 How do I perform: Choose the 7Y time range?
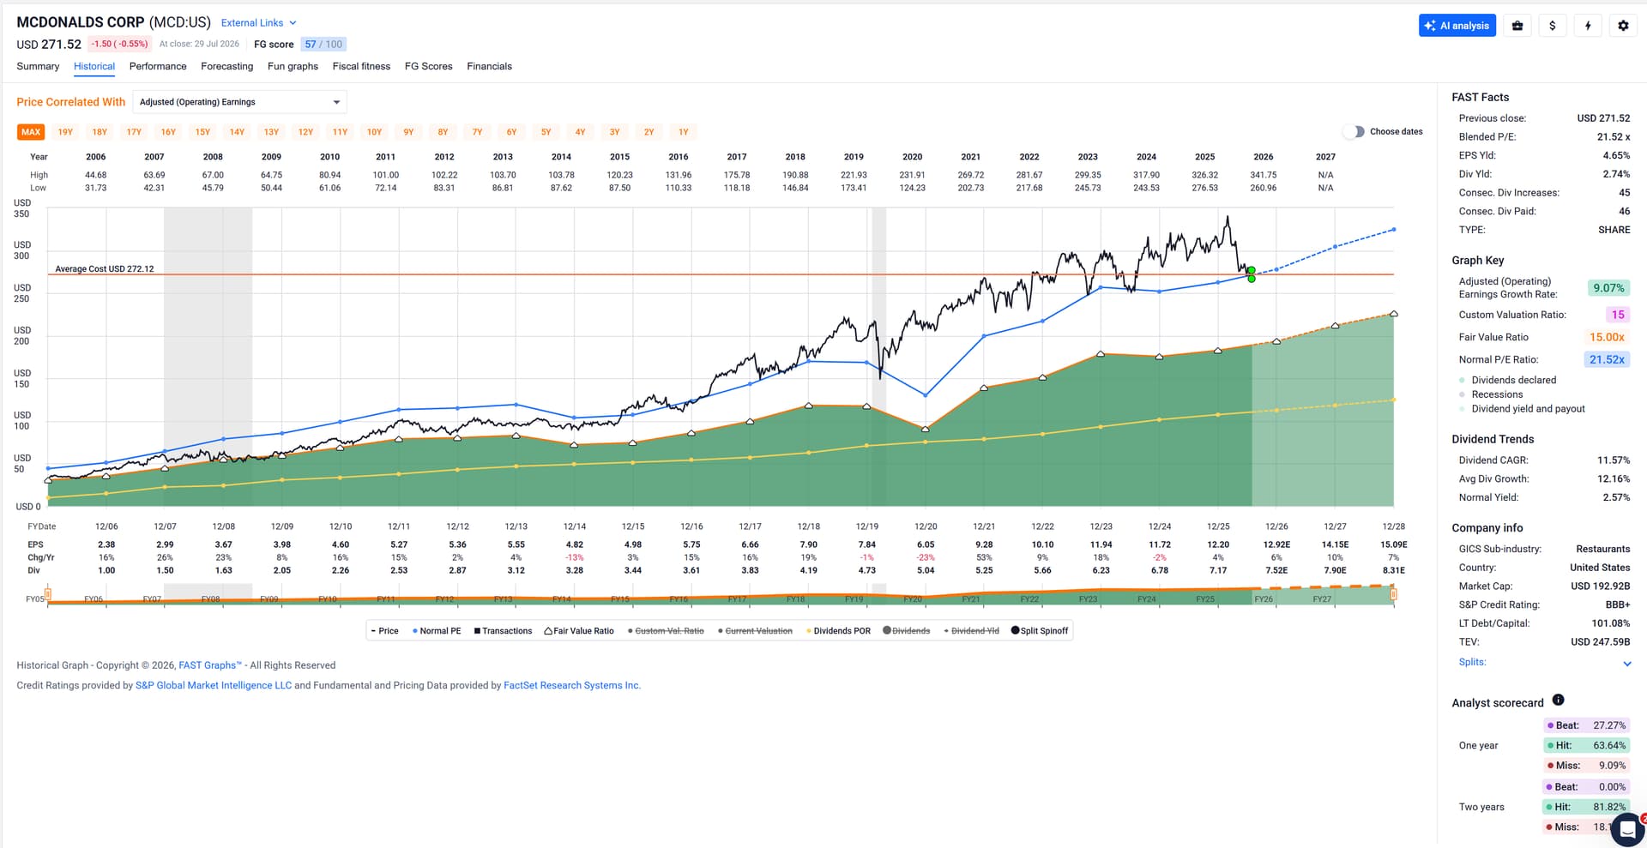[477, 132]
